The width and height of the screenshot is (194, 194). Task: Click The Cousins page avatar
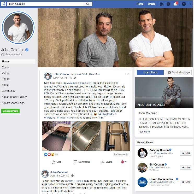[142, 168]
